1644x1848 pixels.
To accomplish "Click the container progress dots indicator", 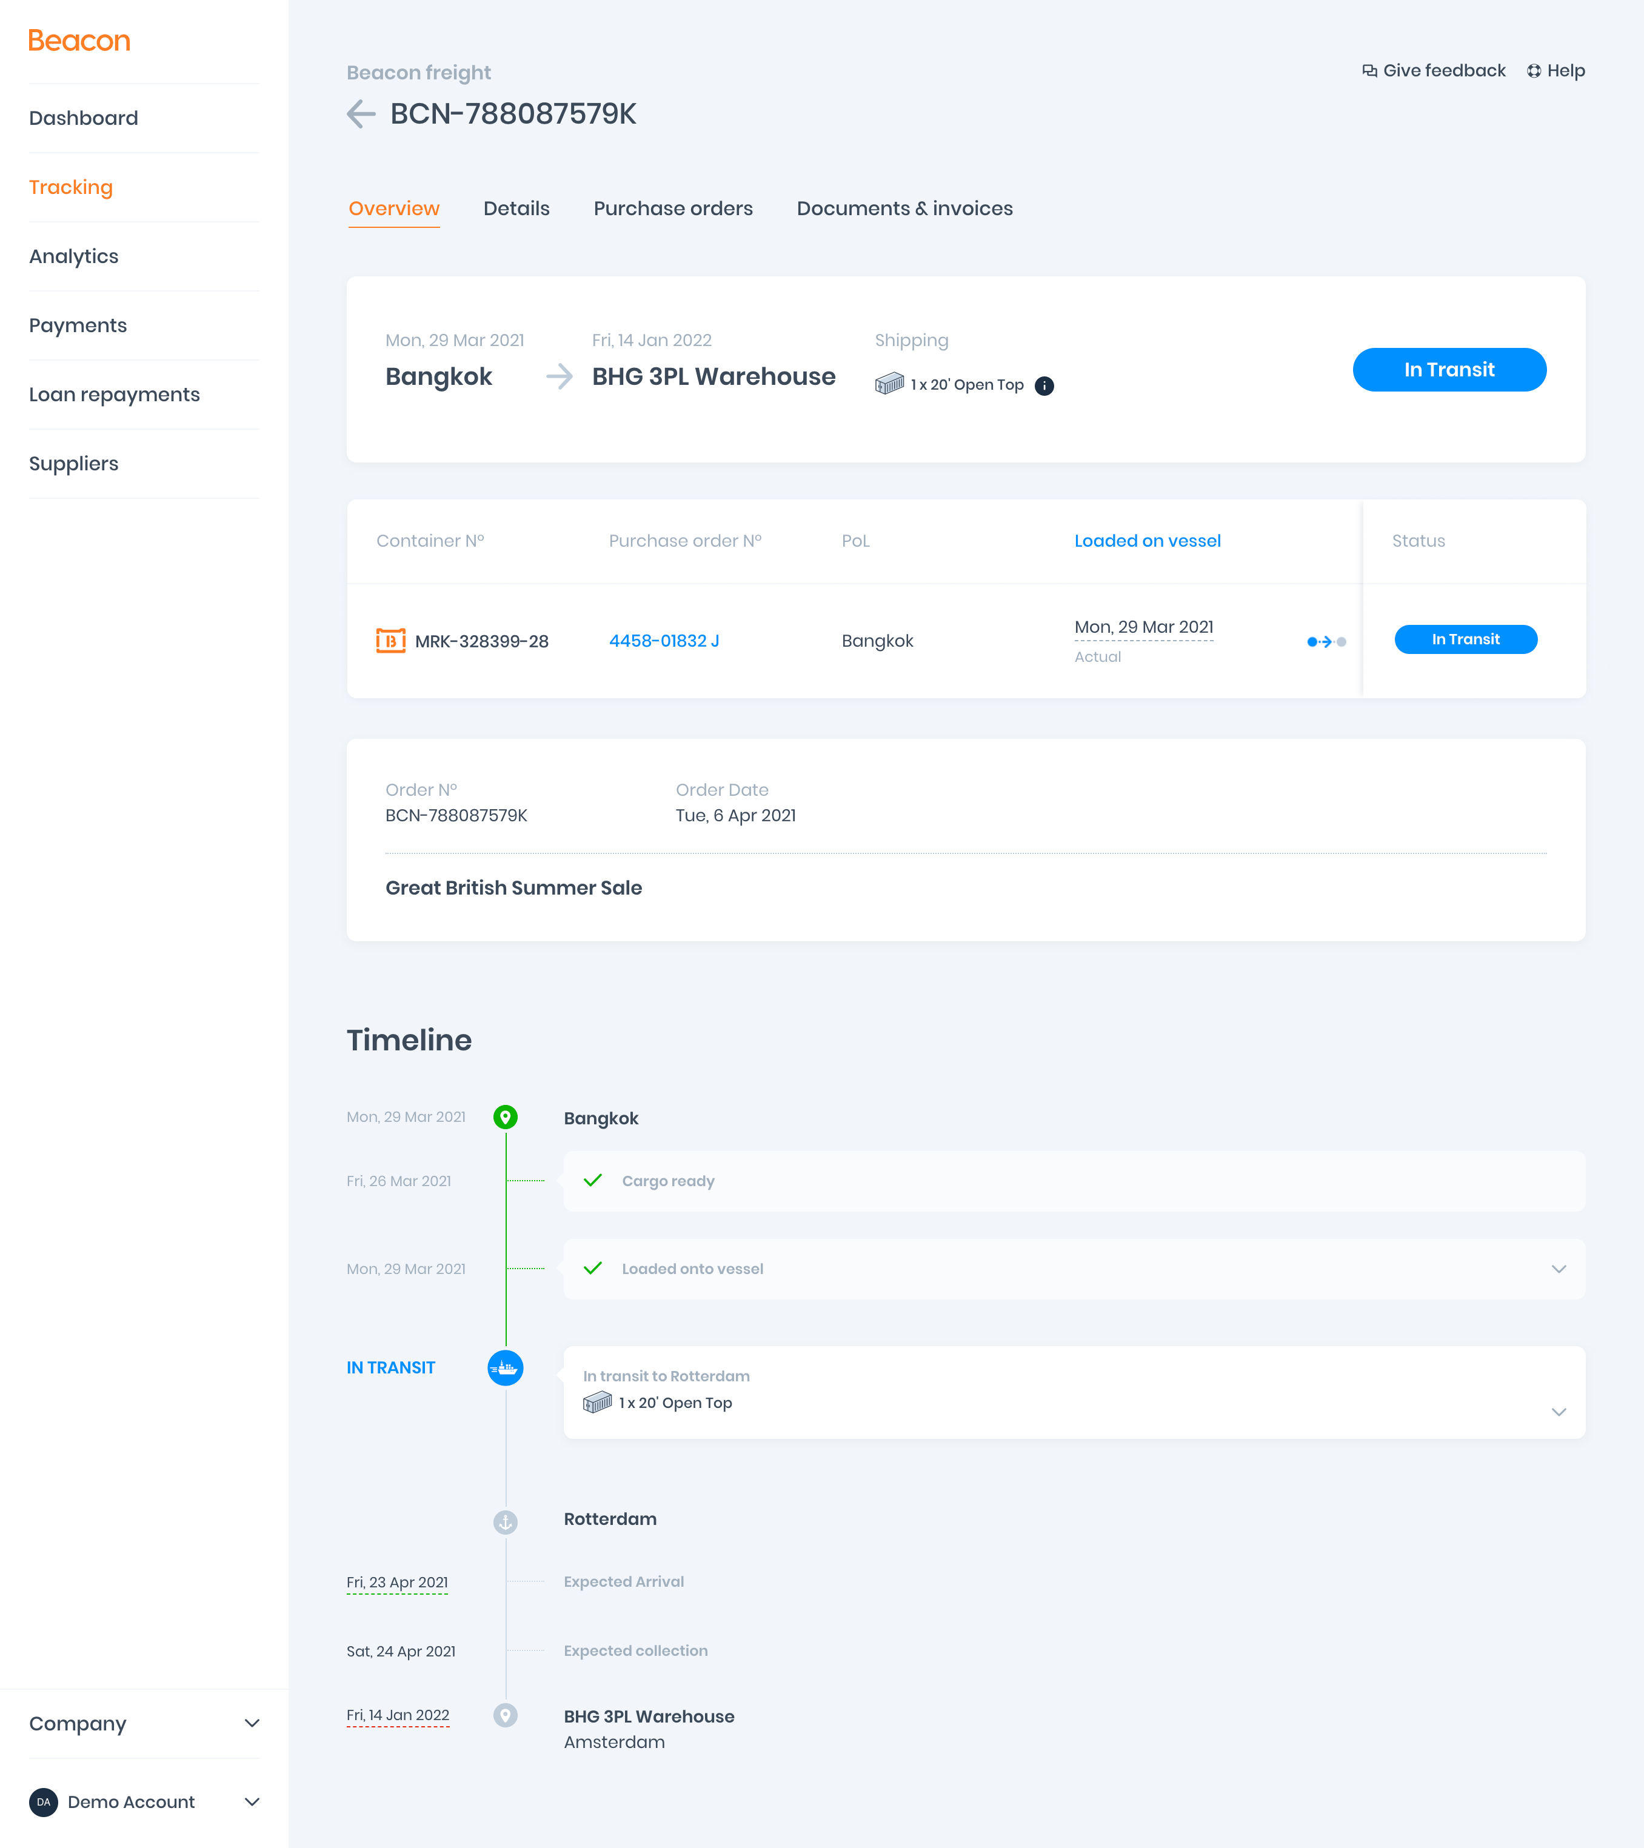I will point(1326,642).
